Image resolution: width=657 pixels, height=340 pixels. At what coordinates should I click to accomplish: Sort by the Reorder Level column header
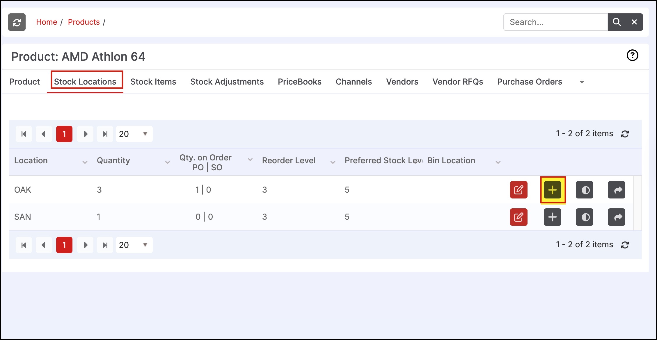click(289, 160)
